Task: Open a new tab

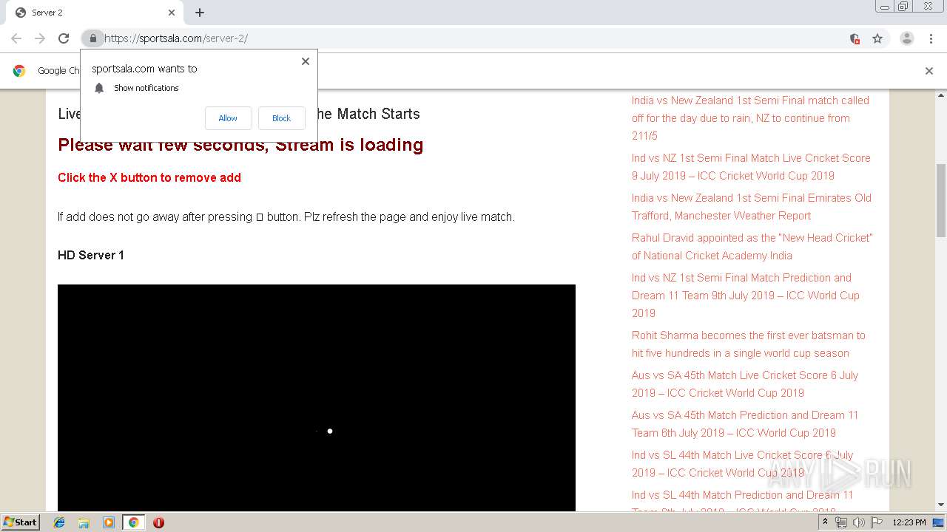Action: [200, 13]
